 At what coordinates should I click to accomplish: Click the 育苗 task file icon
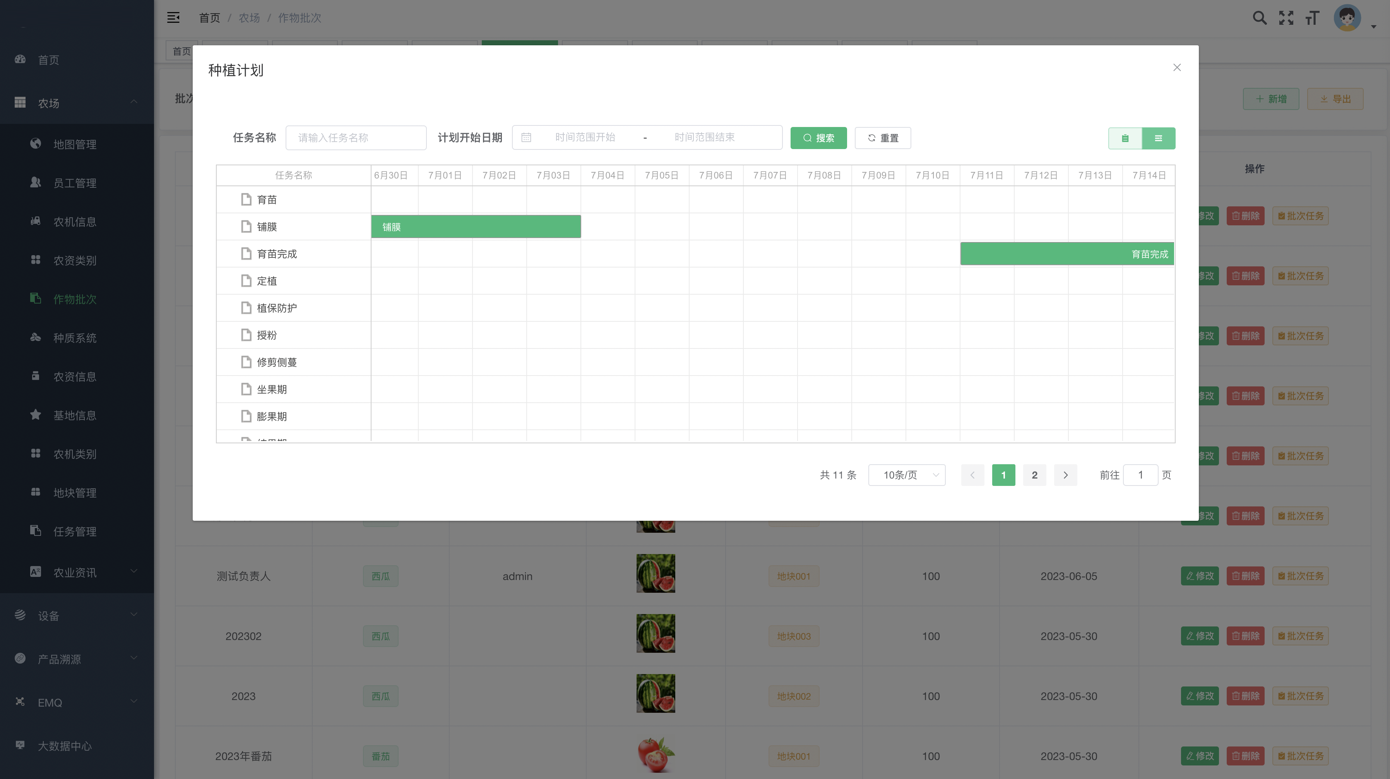[246, 200]
